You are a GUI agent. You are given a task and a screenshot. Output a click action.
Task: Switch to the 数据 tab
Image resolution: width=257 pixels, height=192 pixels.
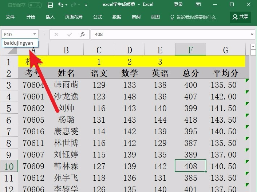point(117,17)
